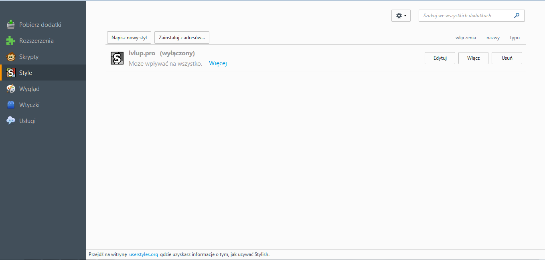Focus the Szukaj we wszystkich dodatkach field
Screen dimensions: 545x260
coord(466,16)
